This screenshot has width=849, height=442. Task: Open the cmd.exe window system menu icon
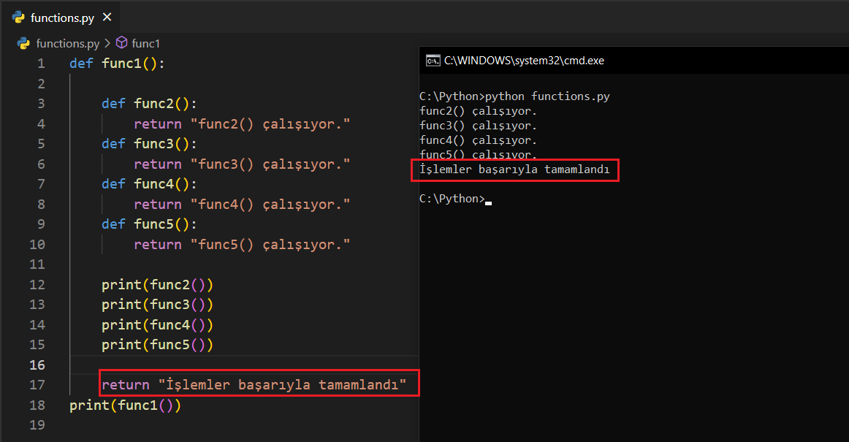coord(433,61)
